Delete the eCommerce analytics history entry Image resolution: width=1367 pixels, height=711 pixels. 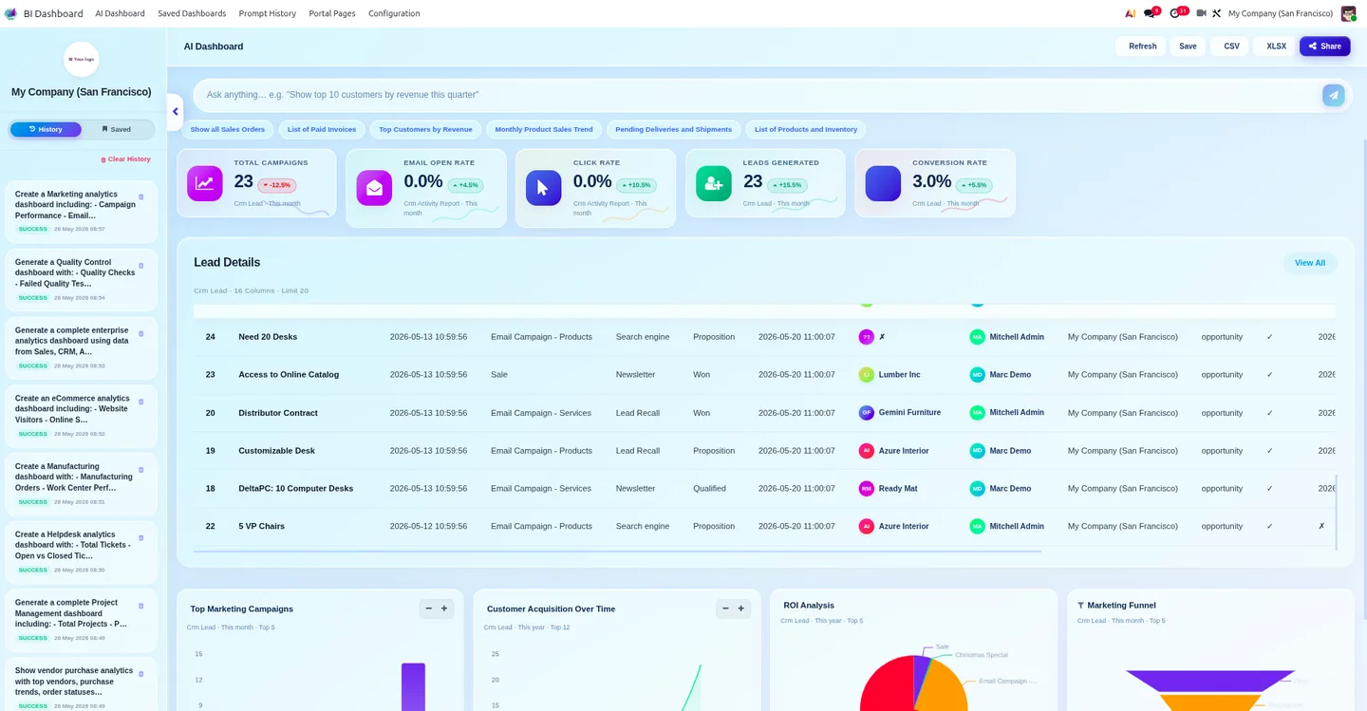(141, 402)
